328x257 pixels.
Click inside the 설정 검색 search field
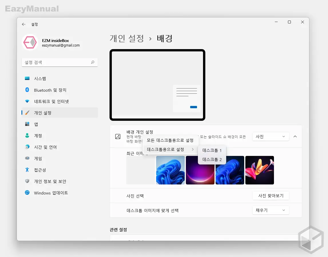(57, 62)
